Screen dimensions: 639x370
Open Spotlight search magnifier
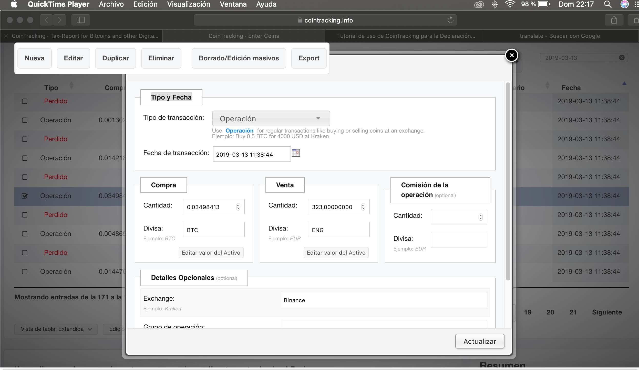pyautogui.click(x=607, y=4)
